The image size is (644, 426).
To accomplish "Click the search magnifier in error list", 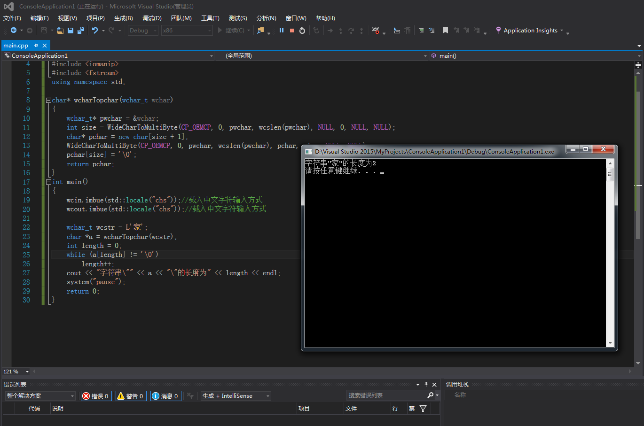I will (430, 395).
